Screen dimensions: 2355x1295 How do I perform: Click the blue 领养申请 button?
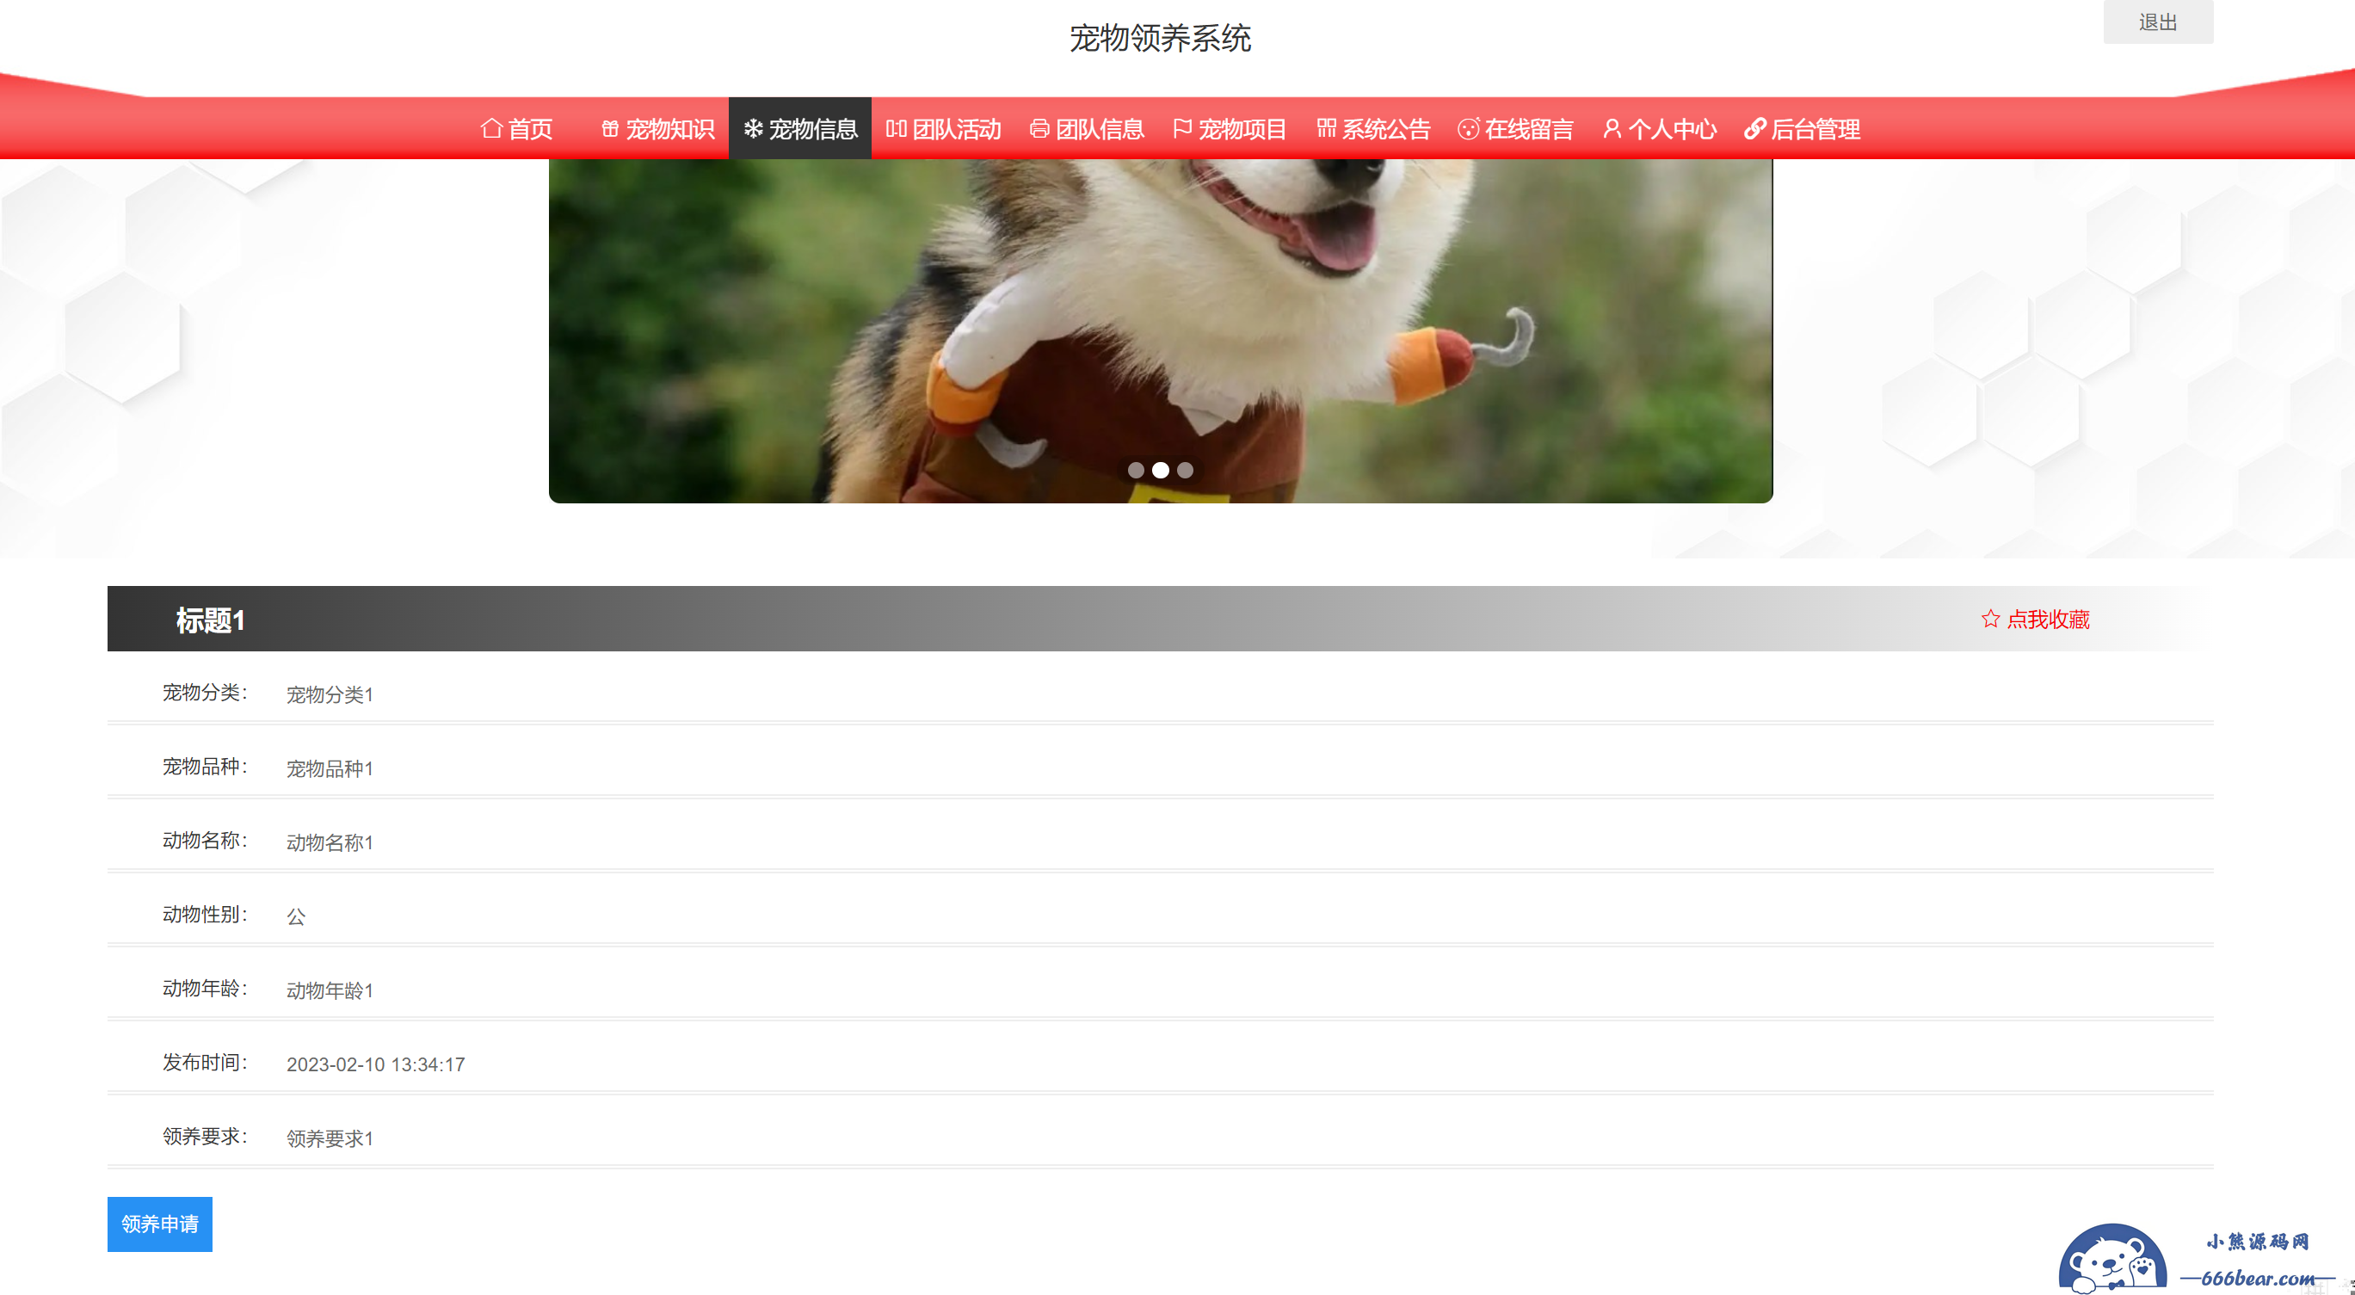[160, 1224]
